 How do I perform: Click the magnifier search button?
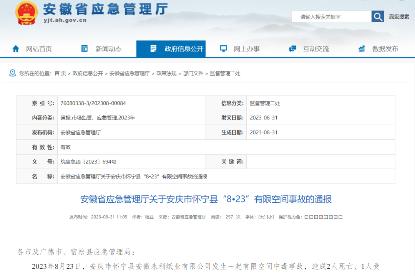[x=378, y=17]
